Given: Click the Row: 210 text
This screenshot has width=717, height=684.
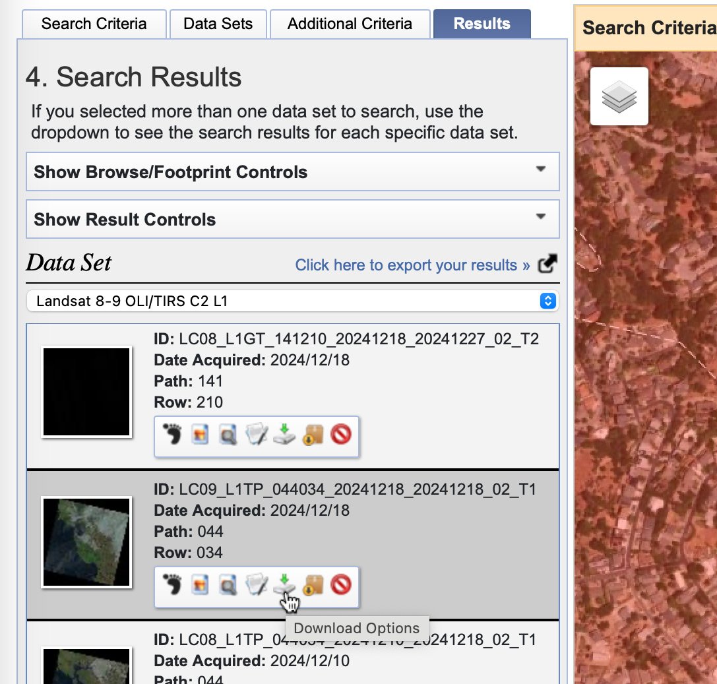Looking at the screenshot, I should tap(189, 402).
